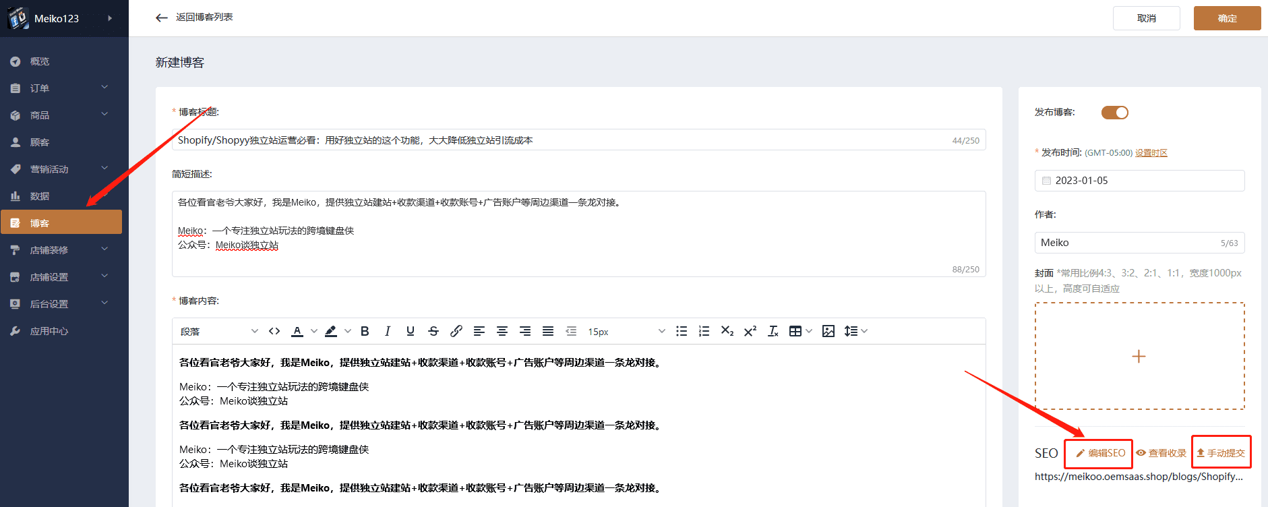Apply underline formatting in editor
Viewport: 1268px width, 507px height.
[x=411, y=331]
